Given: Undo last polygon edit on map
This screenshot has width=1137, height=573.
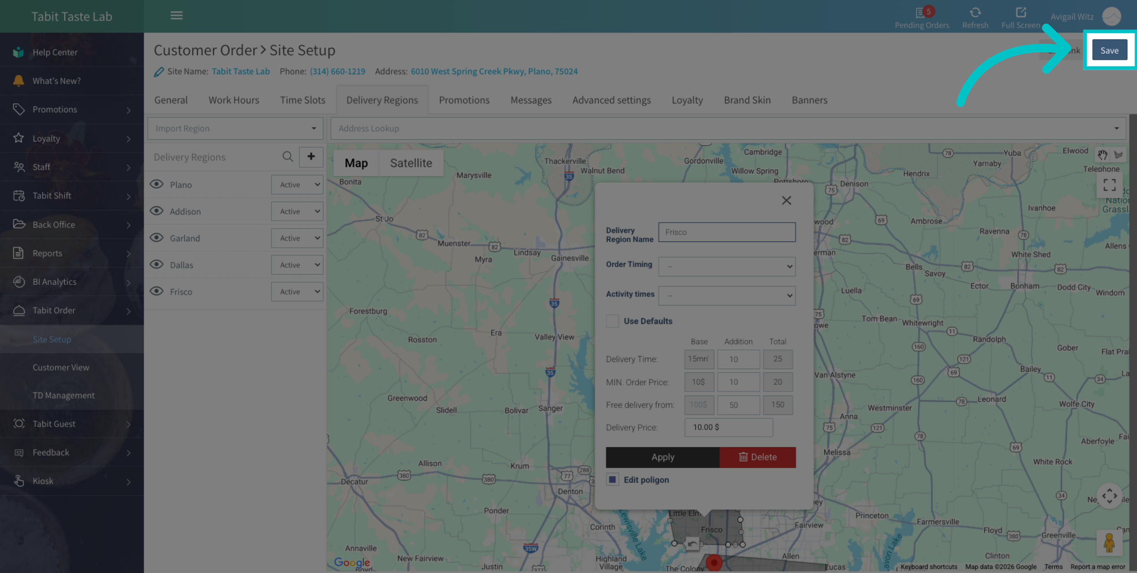Looking at the screenshot, I should 692,544.
